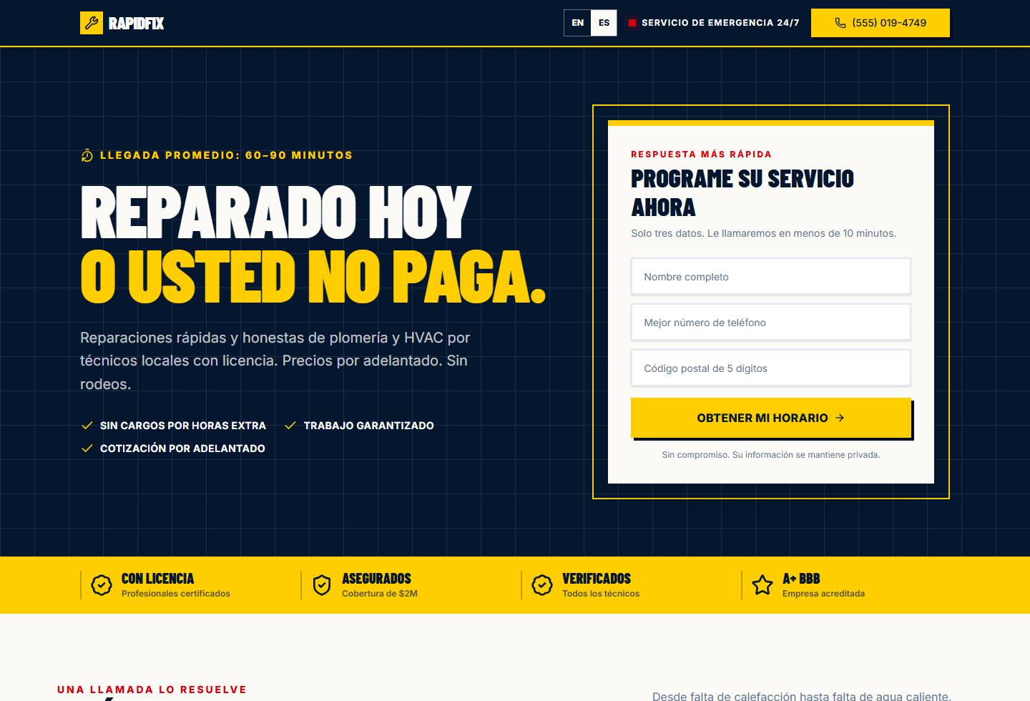Click the Todos los técnicos text
This screenshot has width=1030, height=701.
(x=601, y=594)
